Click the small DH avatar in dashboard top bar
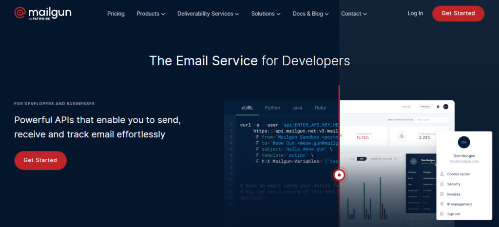The width and height of the screenshot is (499, 227). 446,107
